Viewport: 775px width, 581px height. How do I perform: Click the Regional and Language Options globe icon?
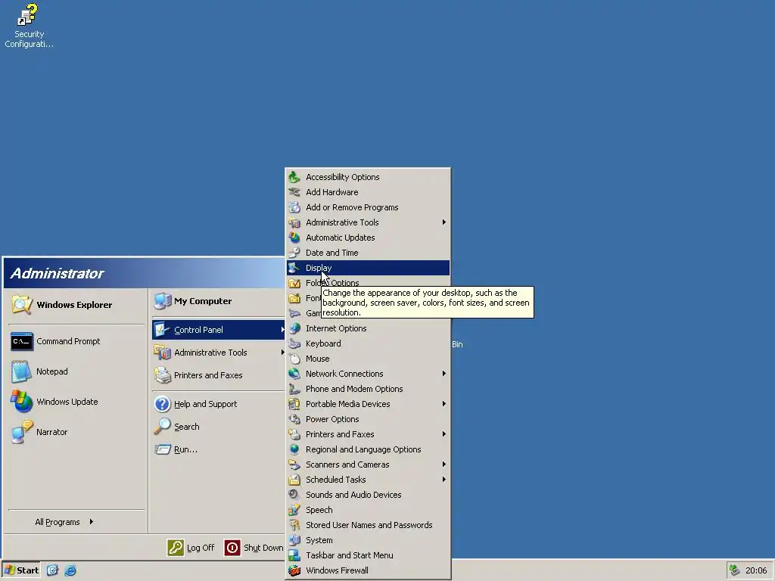pos(294,449)
